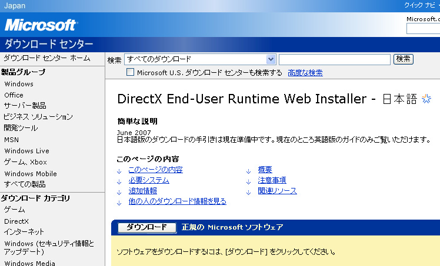Click 正規の Microsoft ソフトウェア label
This screenshot has width=440, height=266.
coord(232,227)
